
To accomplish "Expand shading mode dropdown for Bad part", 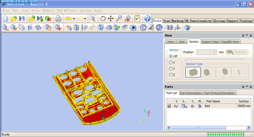I will point(186,107).
